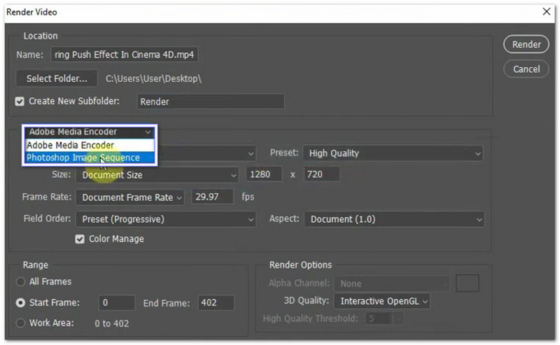This screenshot has height=345, width=560.
Task: Select Adobe Media Encoder list option
Action: [x=70, y=145]
